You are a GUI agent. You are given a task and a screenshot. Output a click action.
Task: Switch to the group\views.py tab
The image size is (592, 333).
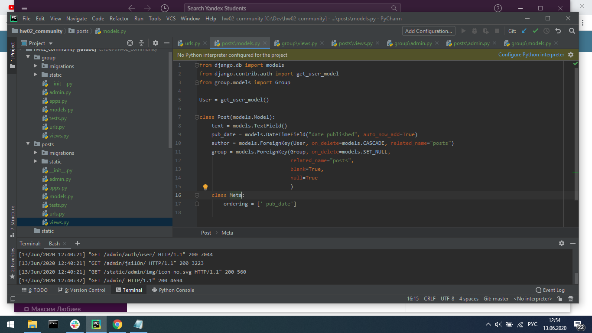point(299,43)
